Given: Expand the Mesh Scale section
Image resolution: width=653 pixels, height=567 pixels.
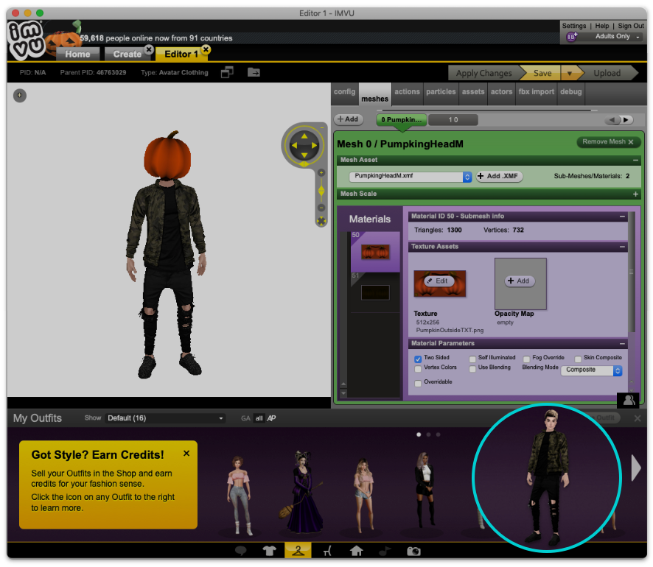Looking at the screenshot, I should [x=635, y=194].
